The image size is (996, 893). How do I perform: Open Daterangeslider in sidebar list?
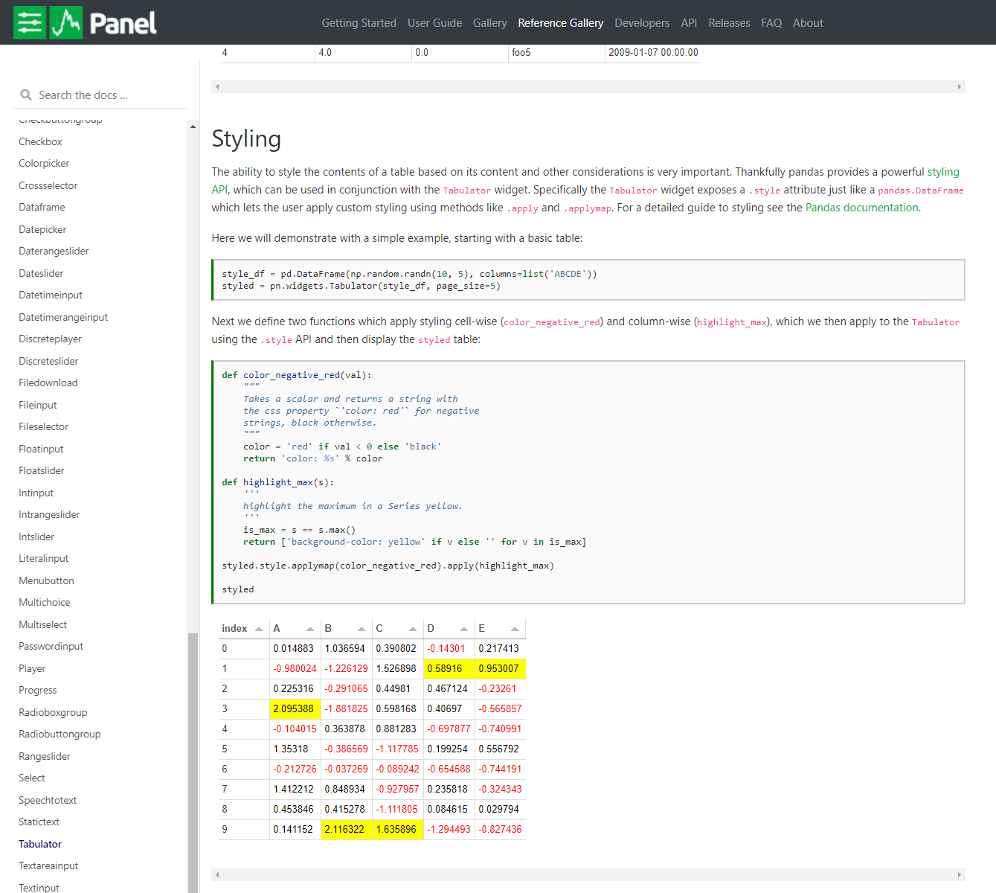[54, 251]
